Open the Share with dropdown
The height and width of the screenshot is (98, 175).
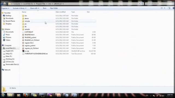coord(35,8)
